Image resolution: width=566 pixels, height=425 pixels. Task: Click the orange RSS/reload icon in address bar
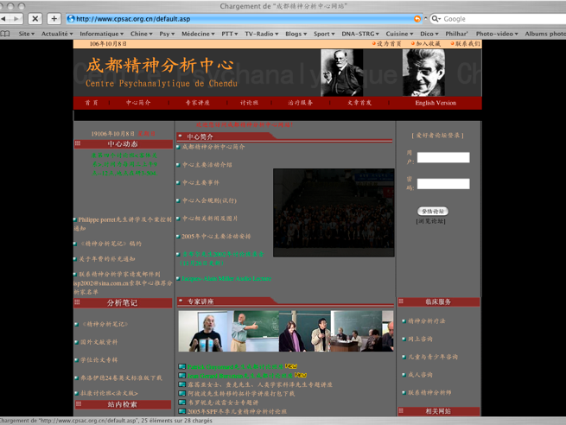pos(417,19)
